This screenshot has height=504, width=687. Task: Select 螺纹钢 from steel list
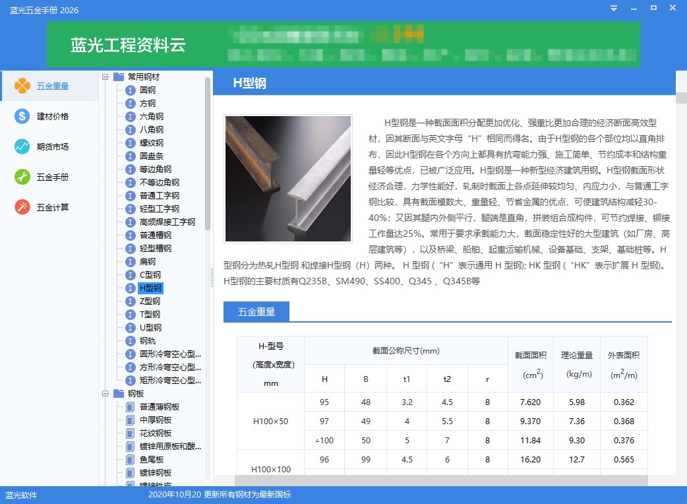(x=151, y=143)
